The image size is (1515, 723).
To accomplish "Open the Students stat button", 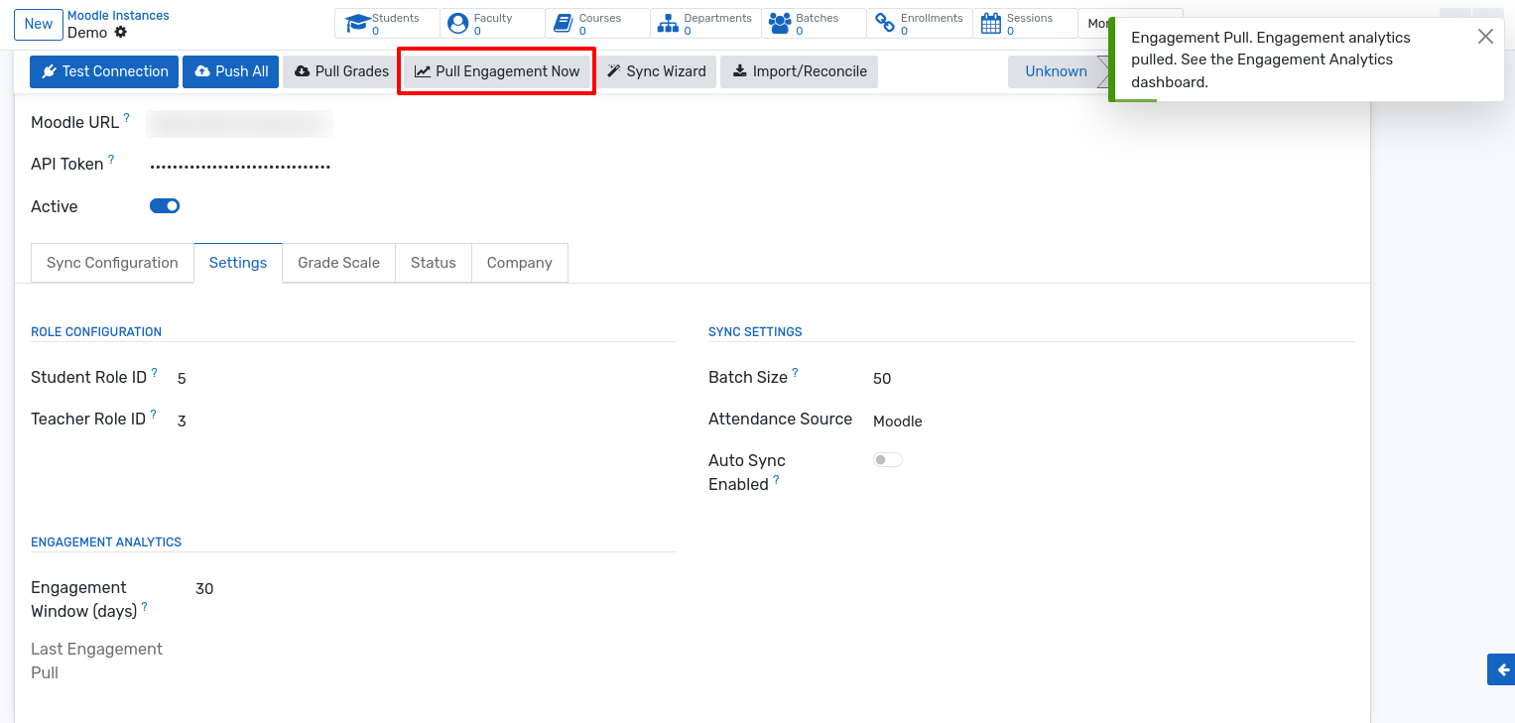I will [387, 24].
